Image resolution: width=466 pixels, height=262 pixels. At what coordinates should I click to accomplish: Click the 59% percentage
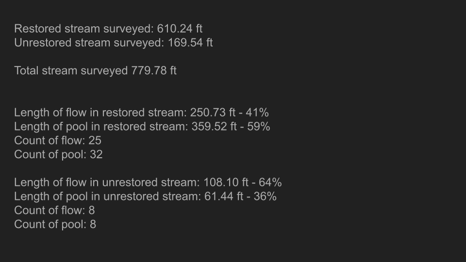(x=259, y=127)
